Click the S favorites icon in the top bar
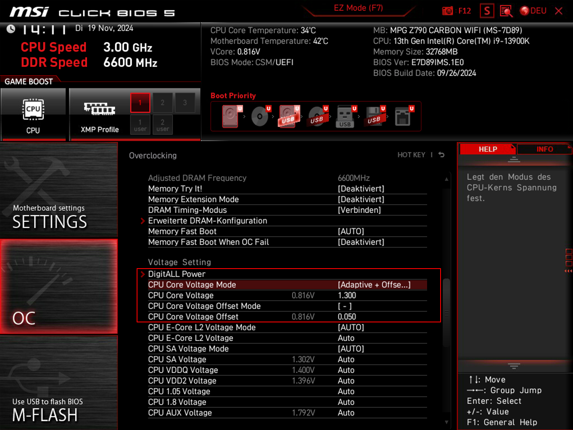 tap(487, 11)
